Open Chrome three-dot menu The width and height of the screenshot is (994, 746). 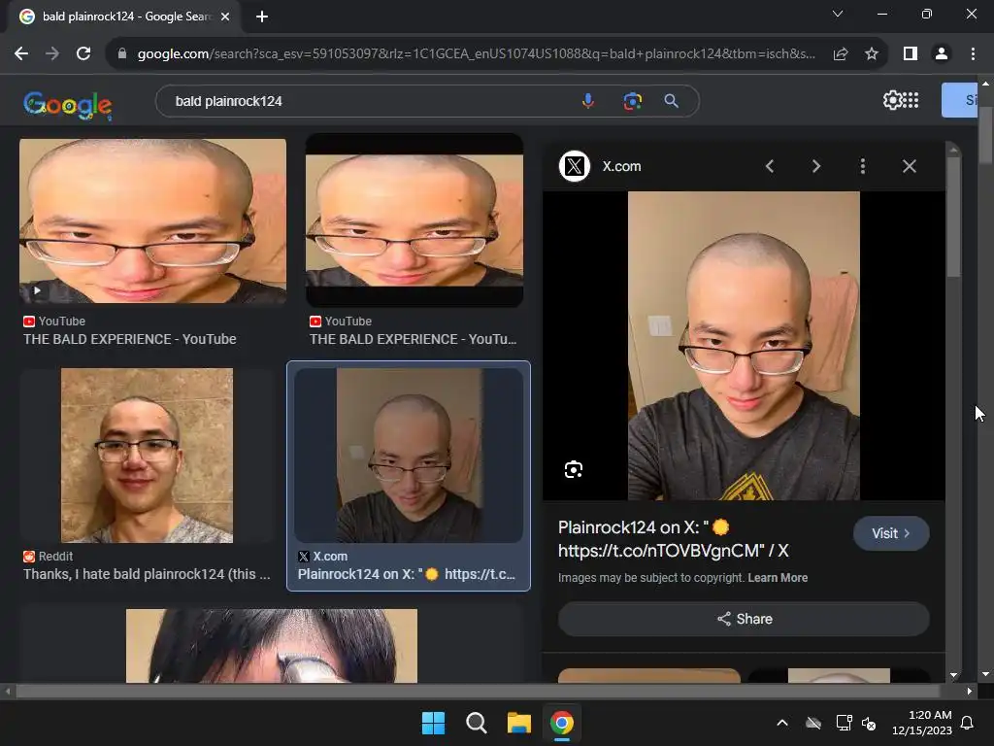click(973, 54)
